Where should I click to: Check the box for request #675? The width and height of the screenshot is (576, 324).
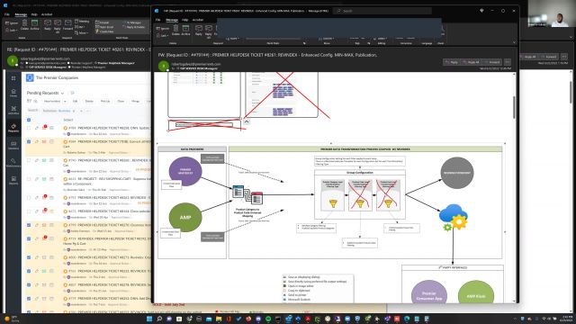(29, 211)
